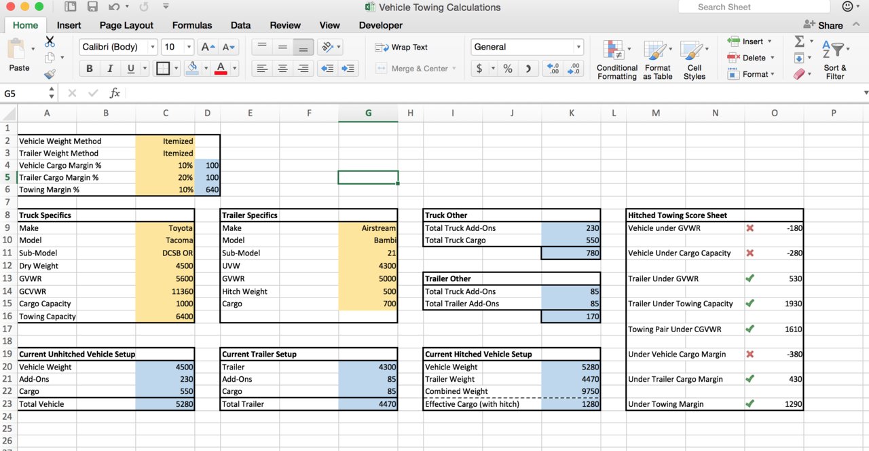Apply percent style number format

click(x=507, y=69)
